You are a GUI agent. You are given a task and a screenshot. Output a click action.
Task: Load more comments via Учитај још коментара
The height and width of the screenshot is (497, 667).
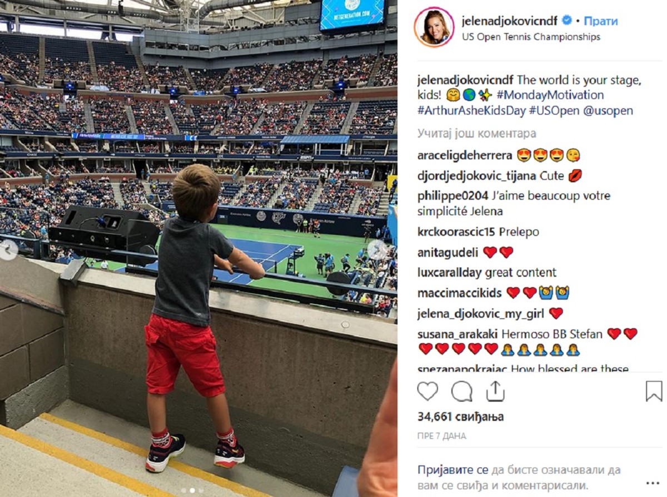click(x=477, y=133)
